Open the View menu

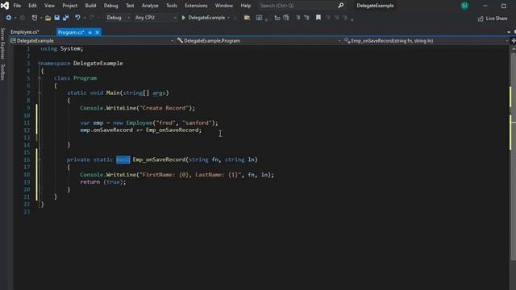49,6
